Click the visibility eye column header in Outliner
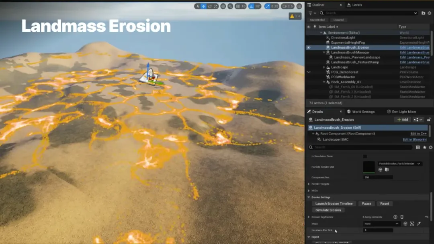 [x=309, y=27]
